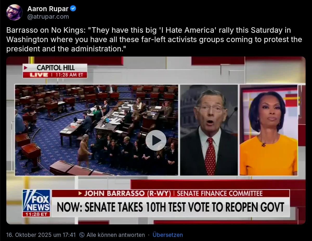The height and width of the screenshot is (241, 312).
Task: Translate the post via Übersetzen
Action: click(x=167, y=235)
